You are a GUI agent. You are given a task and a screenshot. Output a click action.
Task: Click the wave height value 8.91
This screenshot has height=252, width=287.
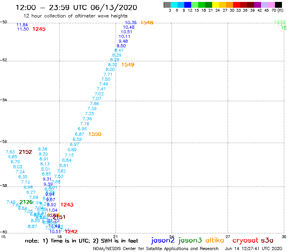click(44, 159)
